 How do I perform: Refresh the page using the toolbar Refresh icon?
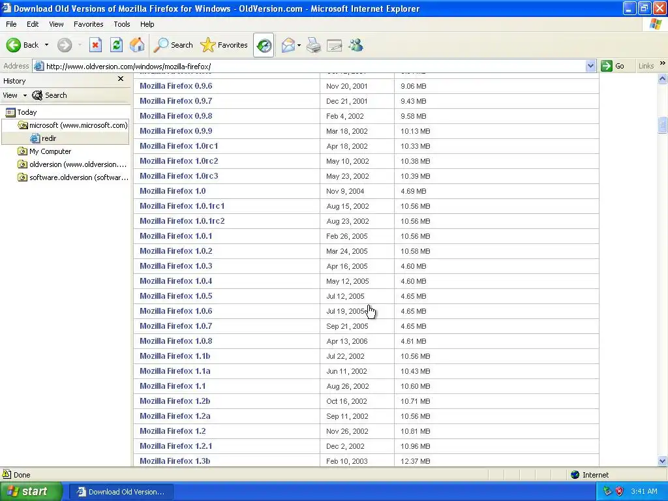coord(116,45)
